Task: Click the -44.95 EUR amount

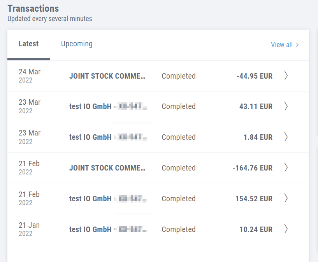Action: tap(254, 76)
